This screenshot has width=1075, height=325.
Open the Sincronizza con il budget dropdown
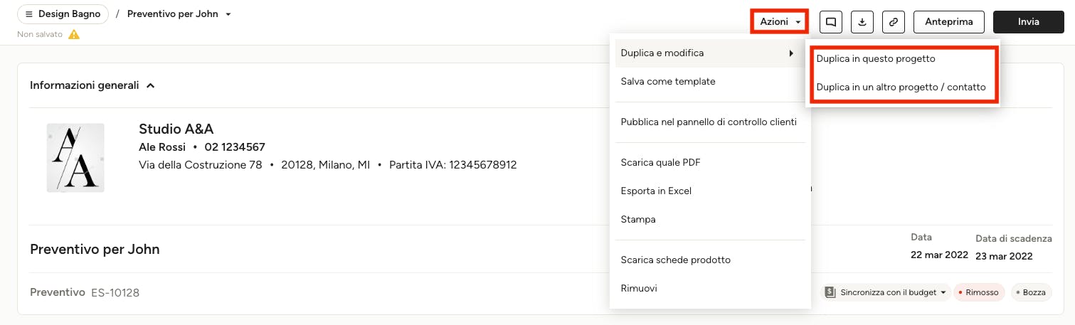coord(886,292)
